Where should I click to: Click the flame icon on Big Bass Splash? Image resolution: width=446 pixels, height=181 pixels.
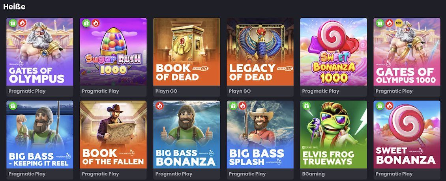pos(243,106)
